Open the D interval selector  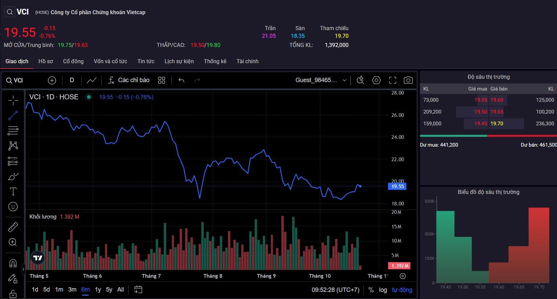[72, 80]
